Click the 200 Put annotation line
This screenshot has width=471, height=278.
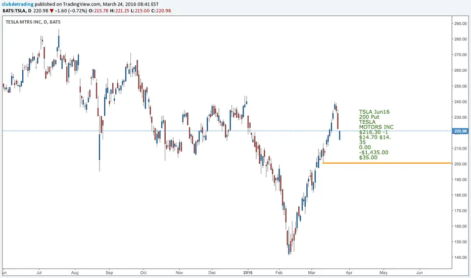[369, 117]
